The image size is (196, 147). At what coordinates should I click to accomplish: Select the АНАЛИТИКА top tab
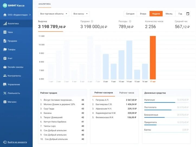click(45, 4)
